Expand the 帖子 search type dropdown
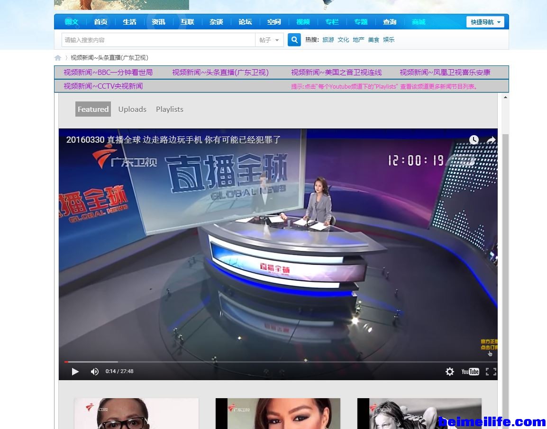Screen dimensions: 547x429 point(269,40)
